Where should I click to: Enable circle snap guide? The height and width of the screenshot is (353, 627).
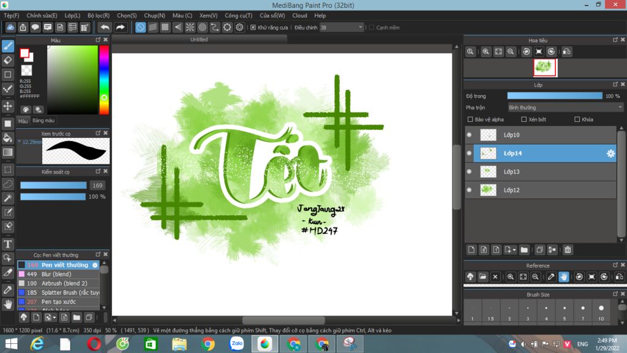(202, 27)
